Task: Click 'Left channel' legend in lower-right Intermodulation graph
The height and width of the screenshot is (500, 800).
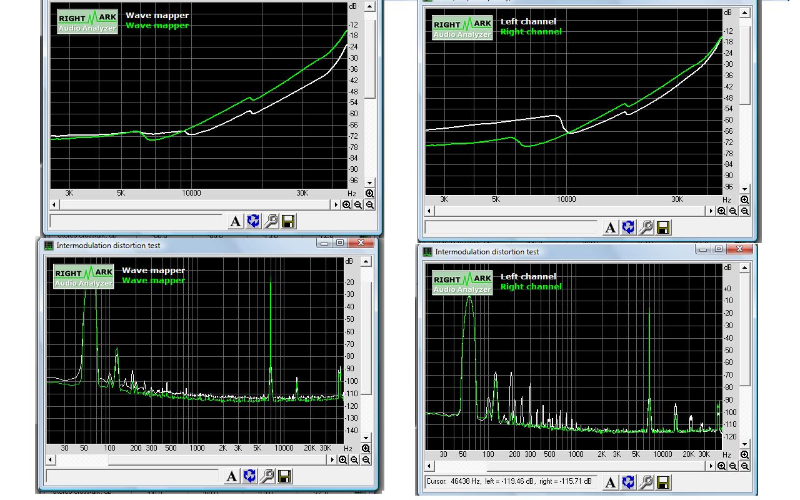Action: pos(528,277)
